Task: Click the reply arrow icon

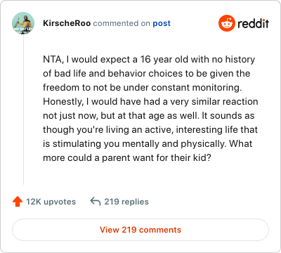Action: tap(96, 202)
